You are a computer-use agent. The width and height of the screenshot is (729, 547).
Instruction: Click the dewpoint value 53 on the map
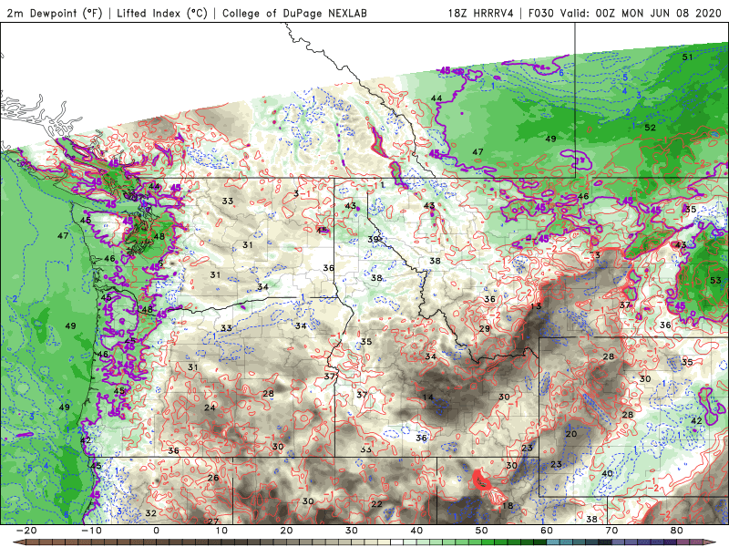715,280
